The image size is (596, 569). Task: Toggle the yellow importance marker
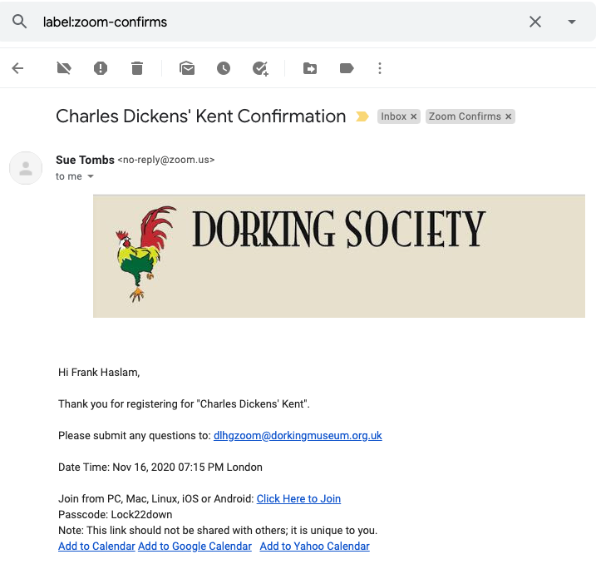click(362, 116)
